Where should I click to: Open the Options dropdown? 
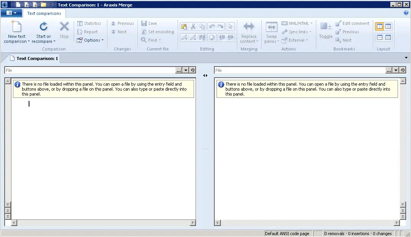point(91,40)
